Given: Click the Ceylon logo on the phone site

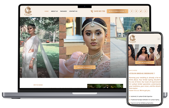Looking at the screenshot, I should coord(133,39).
